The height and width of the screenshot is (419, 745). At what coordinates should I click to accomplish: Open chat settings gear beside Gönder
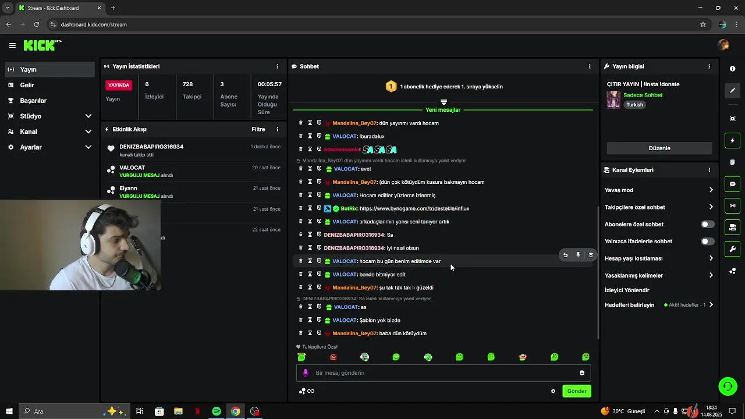553,391
